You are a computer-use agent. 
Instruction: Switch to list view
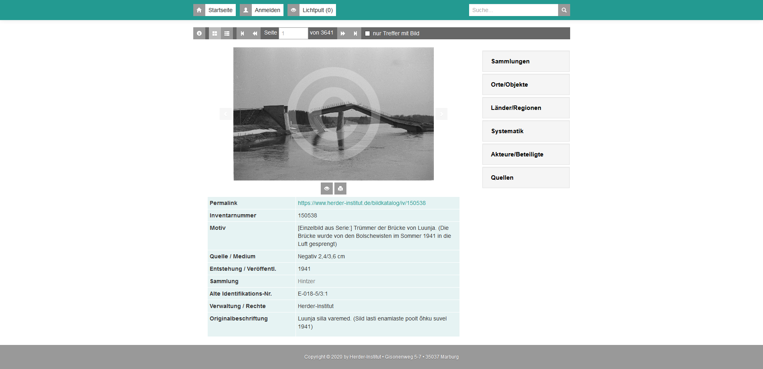click(227, 33)
